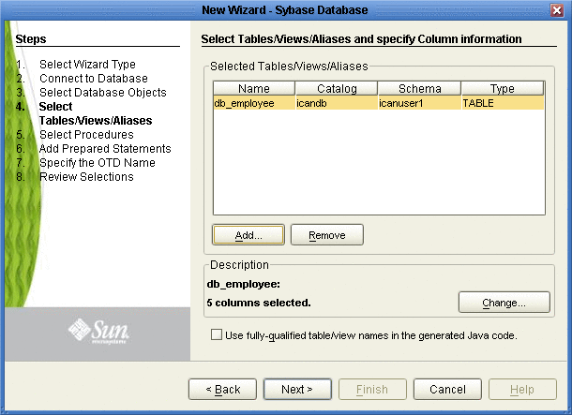The image size is (572, 415).
Task: Close the New Wizard window
Action: [x=557, y=10]
